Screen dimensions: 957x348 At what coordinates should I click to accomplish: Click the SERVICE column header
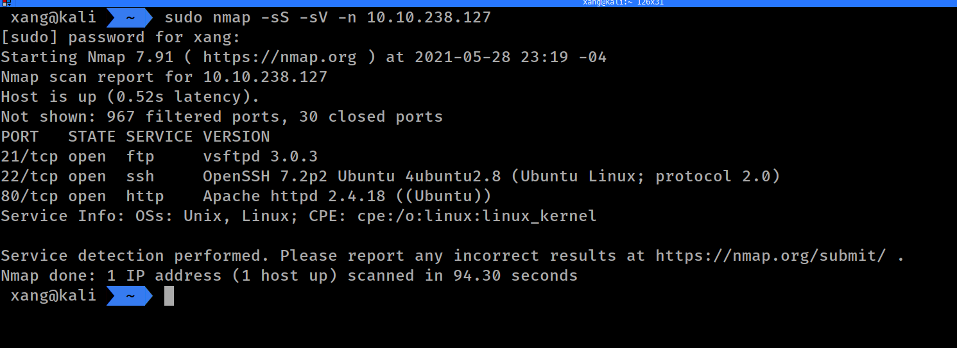coord(159,137)
